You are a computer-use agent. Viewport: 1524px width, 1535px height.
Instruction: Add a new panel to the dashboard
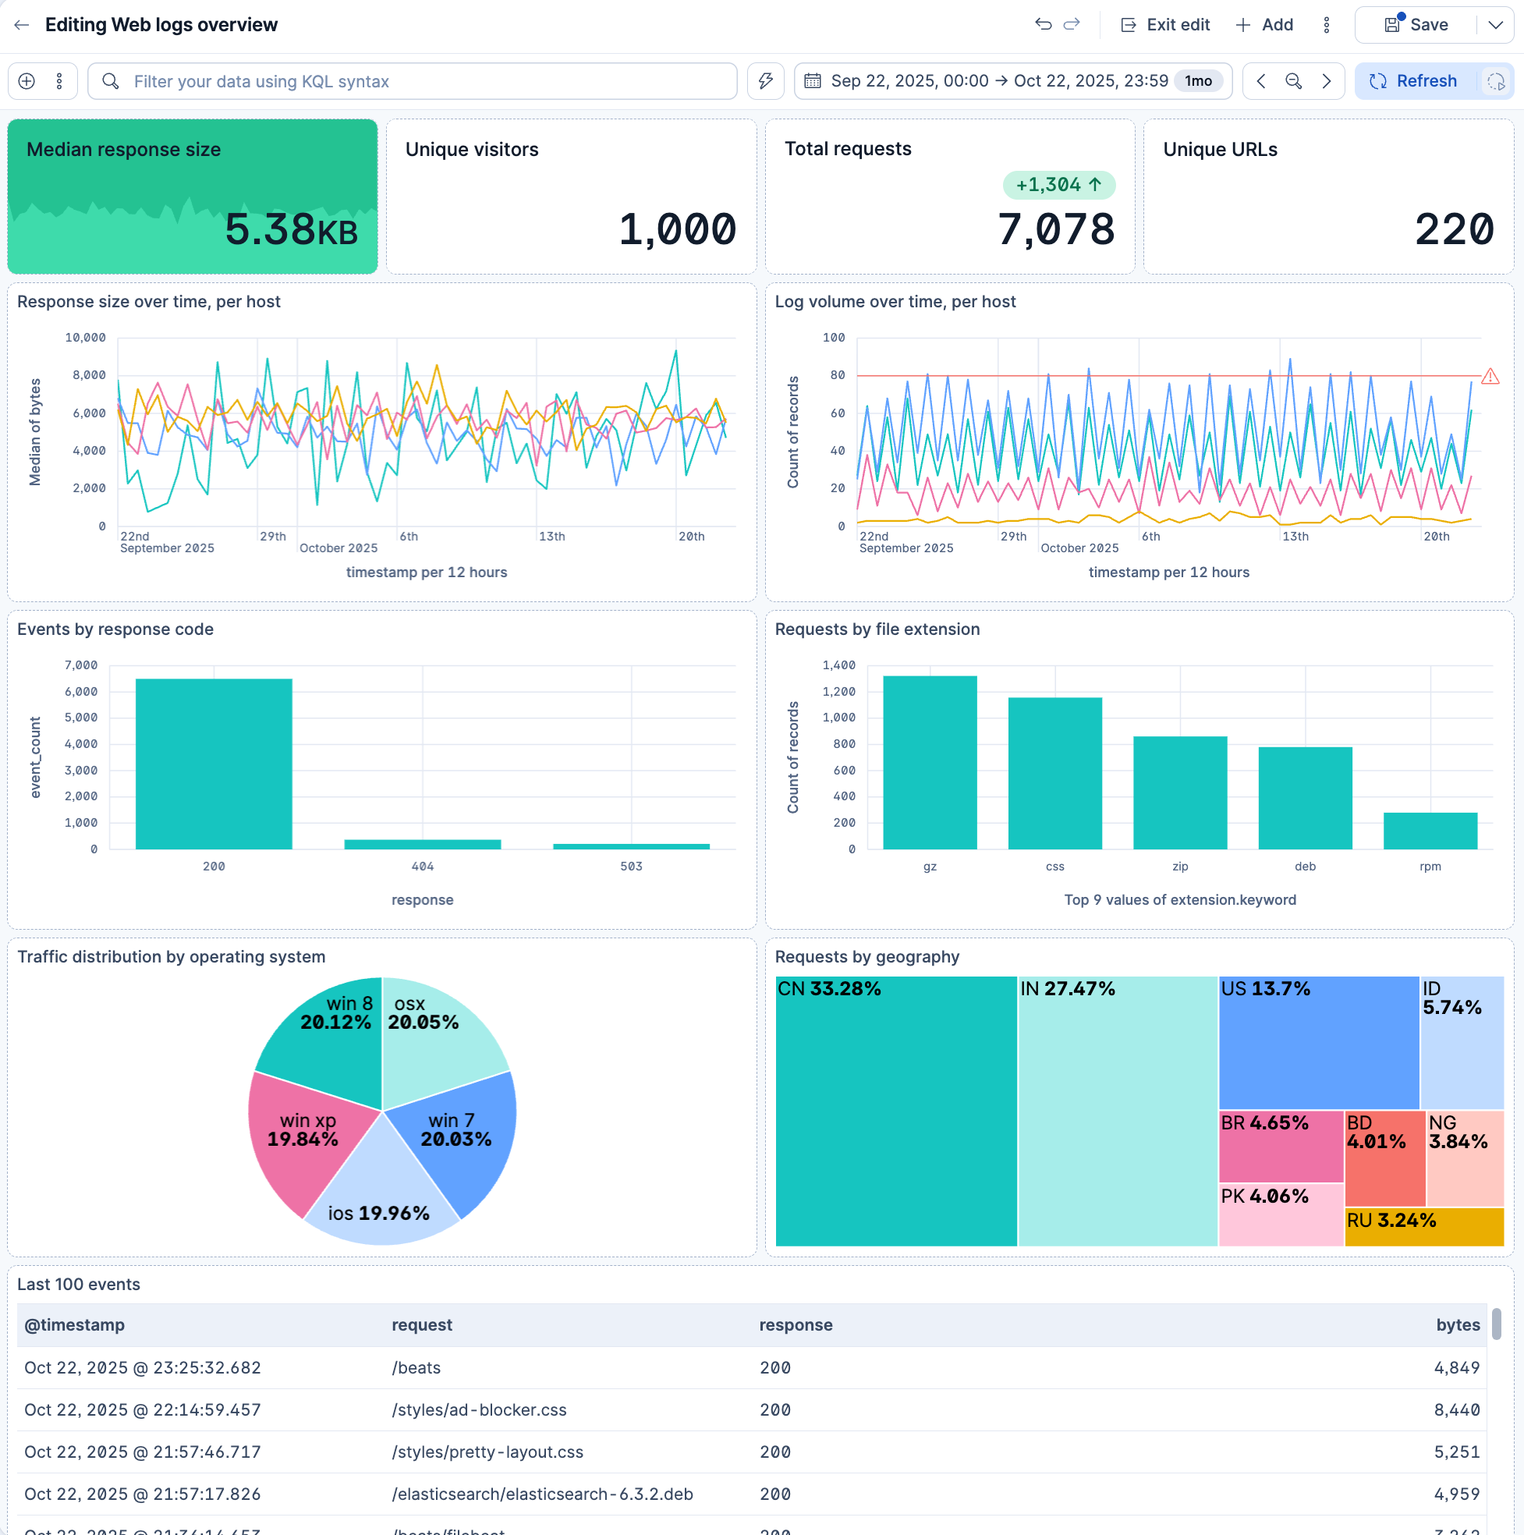point(1265,25)
